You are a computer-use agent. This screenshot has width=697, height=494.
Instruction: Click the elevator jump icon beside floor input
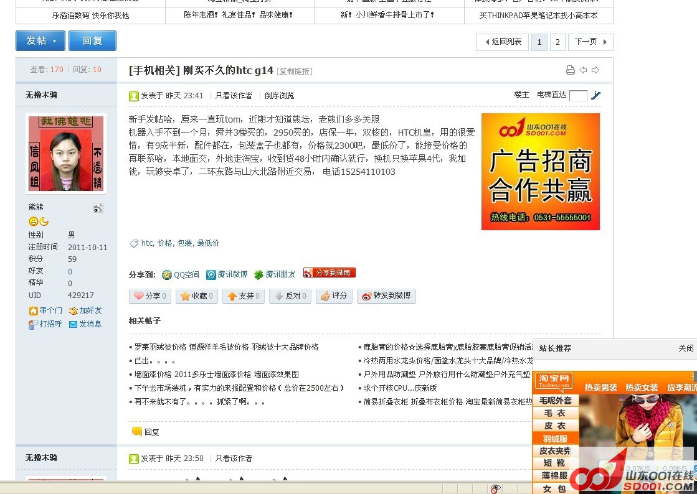[596, 95]
